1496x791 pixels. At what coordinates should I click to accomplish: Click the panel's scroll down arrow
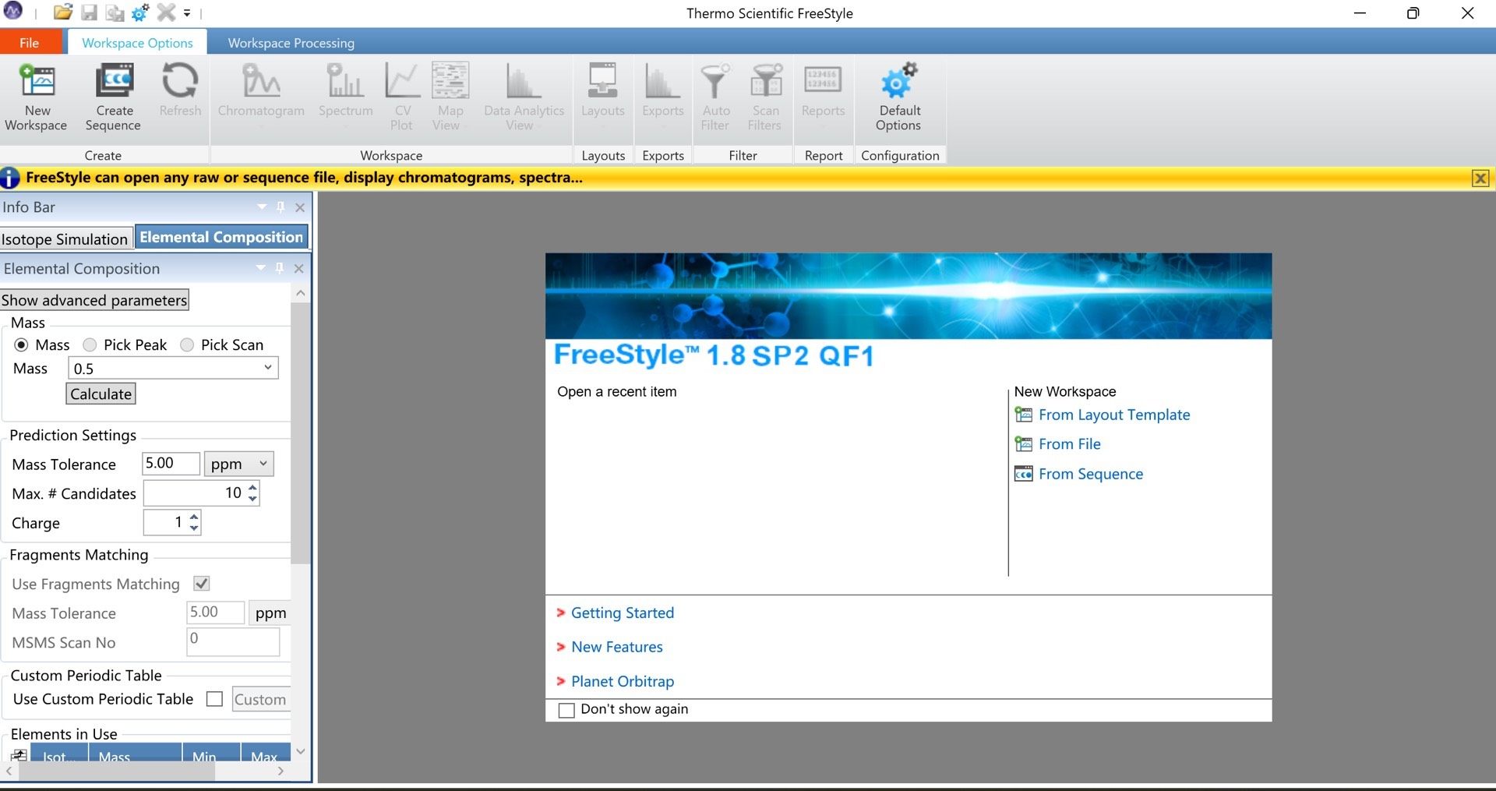pyautogui.click(x=301, y=752)
